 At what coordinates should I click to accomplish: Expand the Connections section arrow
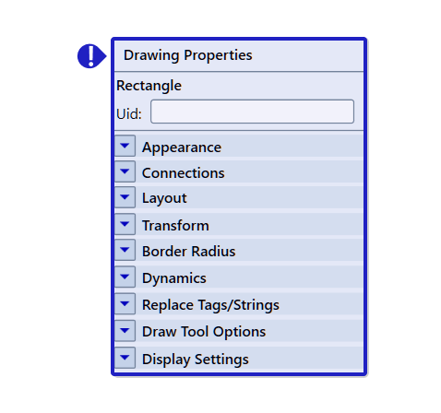click(x=125, y=171)
